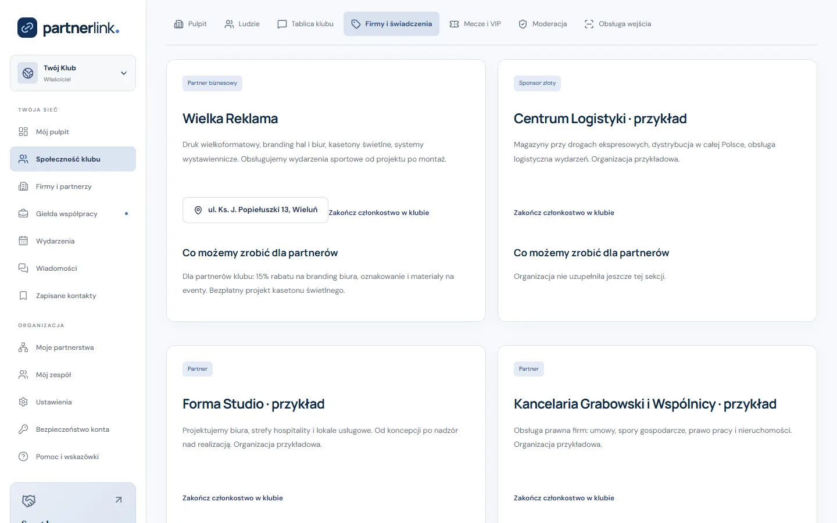Select the Firmy i świadczenia tab

click(x=391, y=24)
